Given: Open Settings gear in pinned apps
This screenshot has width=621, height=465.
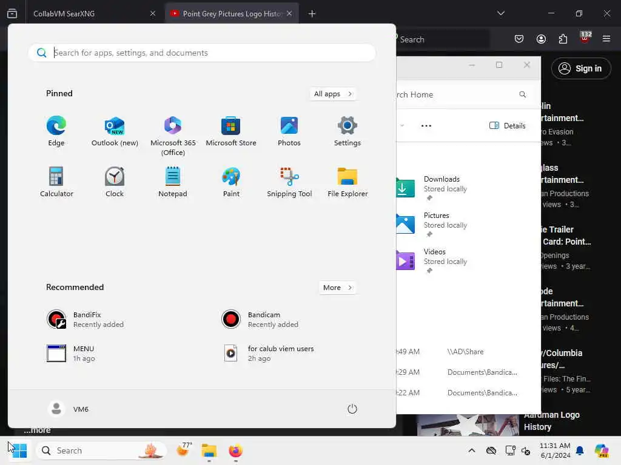Looking at the screenshot, I should tap(347, 131).
